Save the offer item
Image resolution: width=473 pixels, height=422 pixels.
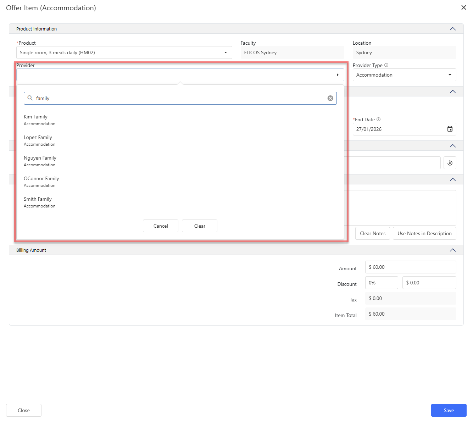[x=449, y=410]
